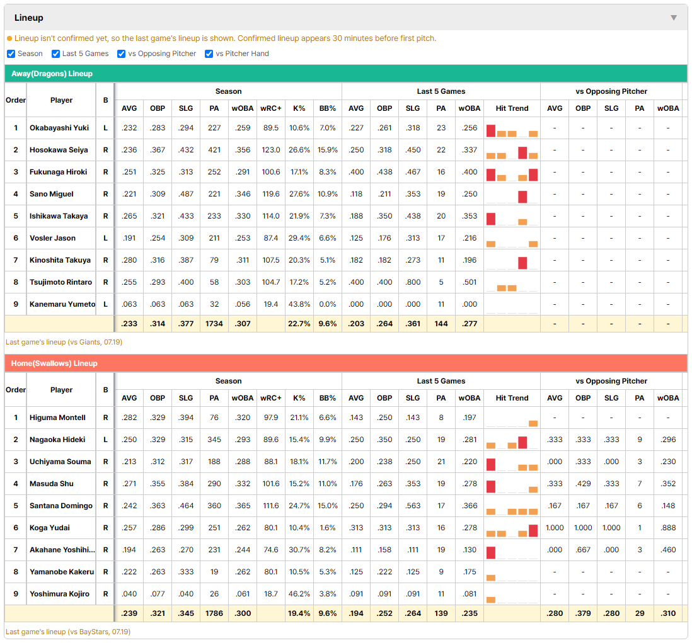Disable vs Opposing Pitcher checkbox
This screenshot has width=692, height=643.
point(121,54)
